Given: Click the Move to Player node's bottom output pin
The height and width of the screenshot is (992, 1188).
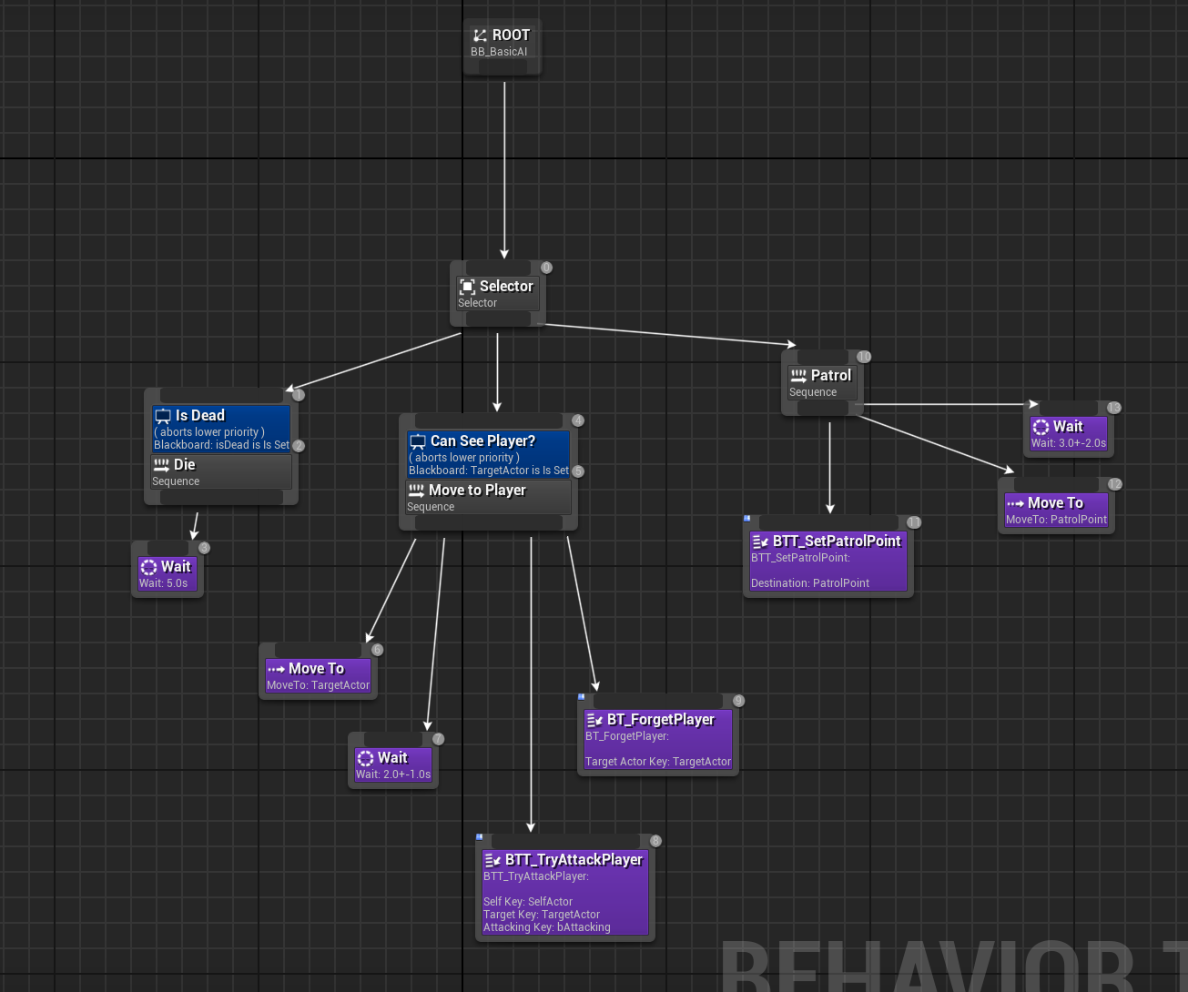Looking at the screenshot, I should 488,522.
